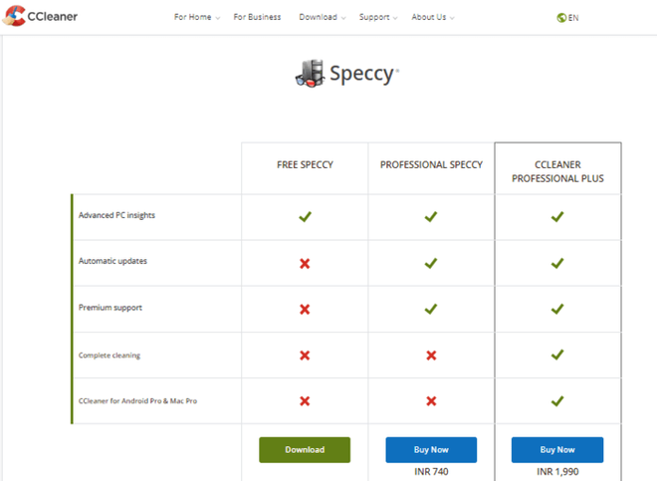The width and height of the screenshot is (657, 481).
Task: Click the CCleaner Professional Plus column header
Action: click(x=557, y=171)
